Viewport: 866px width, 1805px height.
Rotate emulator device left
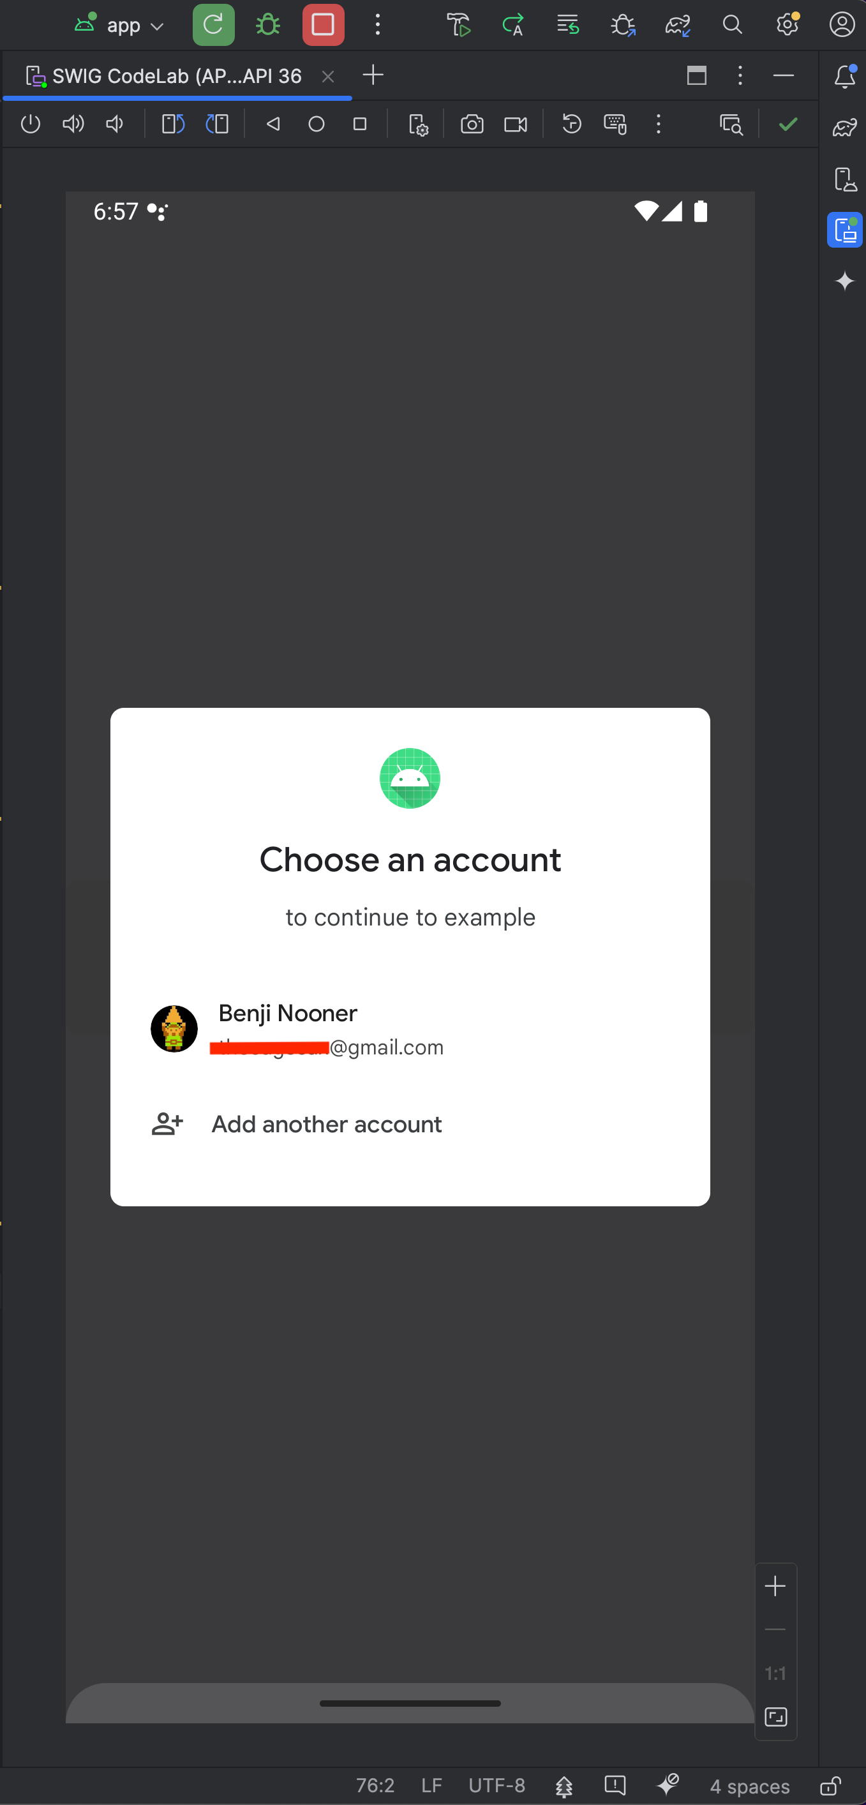[x=173, y=124]
